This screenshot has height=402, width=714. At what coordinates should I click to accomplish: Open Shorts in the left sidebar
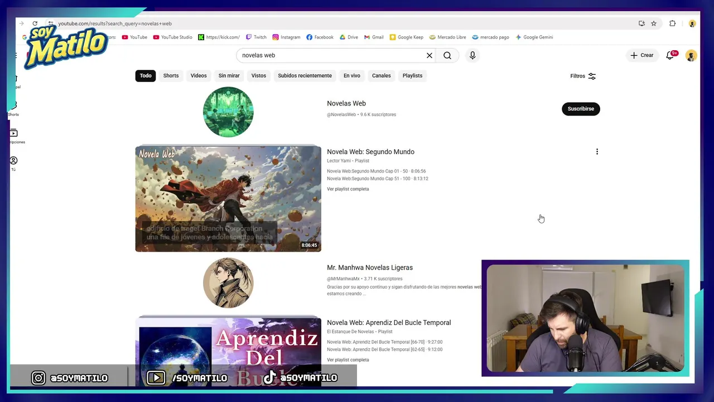(x=13, y=108)
